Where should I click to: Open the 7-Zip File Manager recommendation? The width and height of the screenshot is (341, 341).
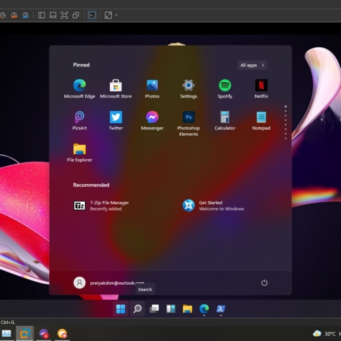tap(101, 205)
